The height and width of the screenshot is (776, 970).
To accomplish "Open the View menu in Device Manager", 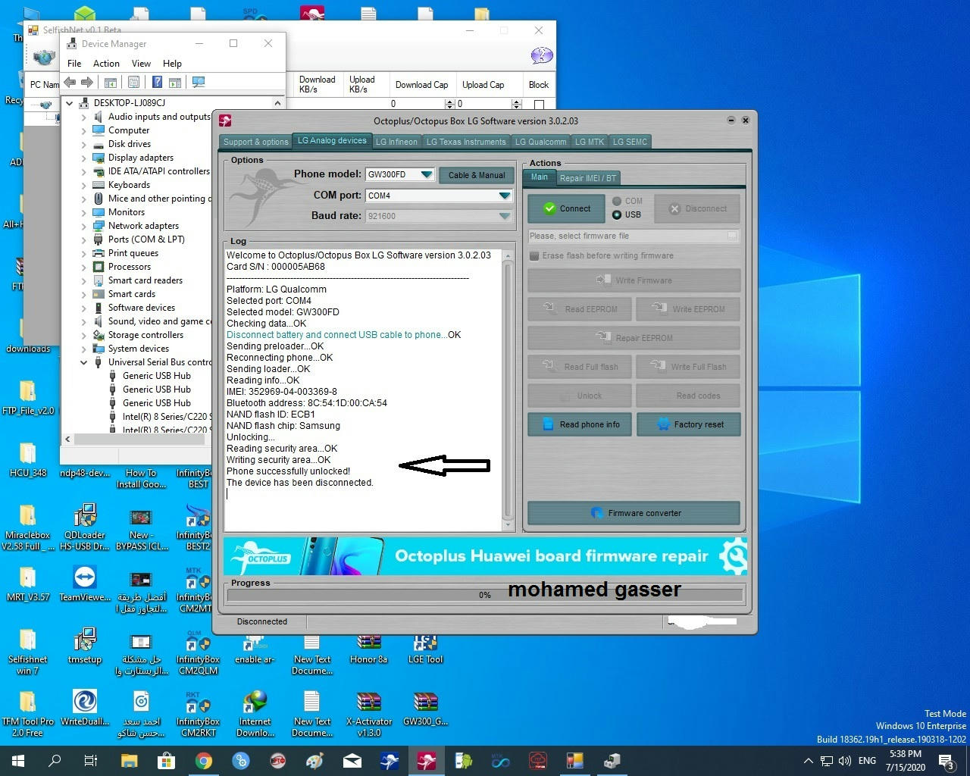I will pyautogui.click(x=141, y=64).
